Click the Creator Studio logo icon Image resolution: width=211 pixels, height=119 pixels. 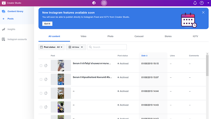(4, 3)
